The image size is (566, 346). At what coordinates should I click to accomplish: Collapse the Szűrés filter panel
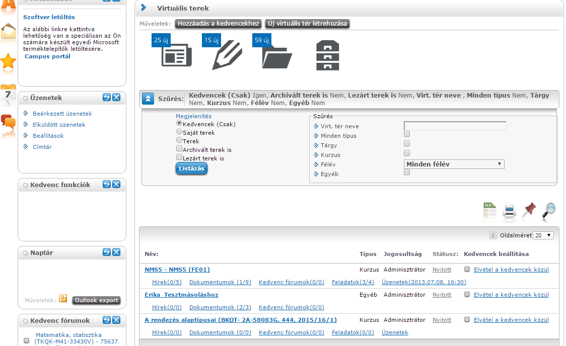coord(148,99)
